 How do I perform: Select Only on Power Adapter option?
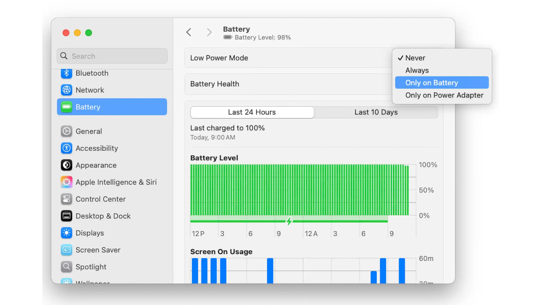[x=444, y=95]
